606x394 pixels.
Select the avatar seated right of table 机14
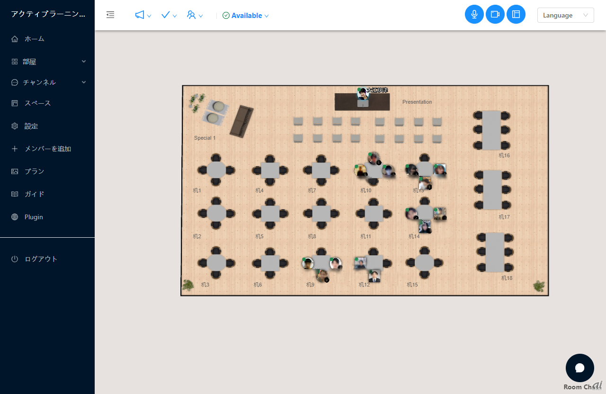440,214
